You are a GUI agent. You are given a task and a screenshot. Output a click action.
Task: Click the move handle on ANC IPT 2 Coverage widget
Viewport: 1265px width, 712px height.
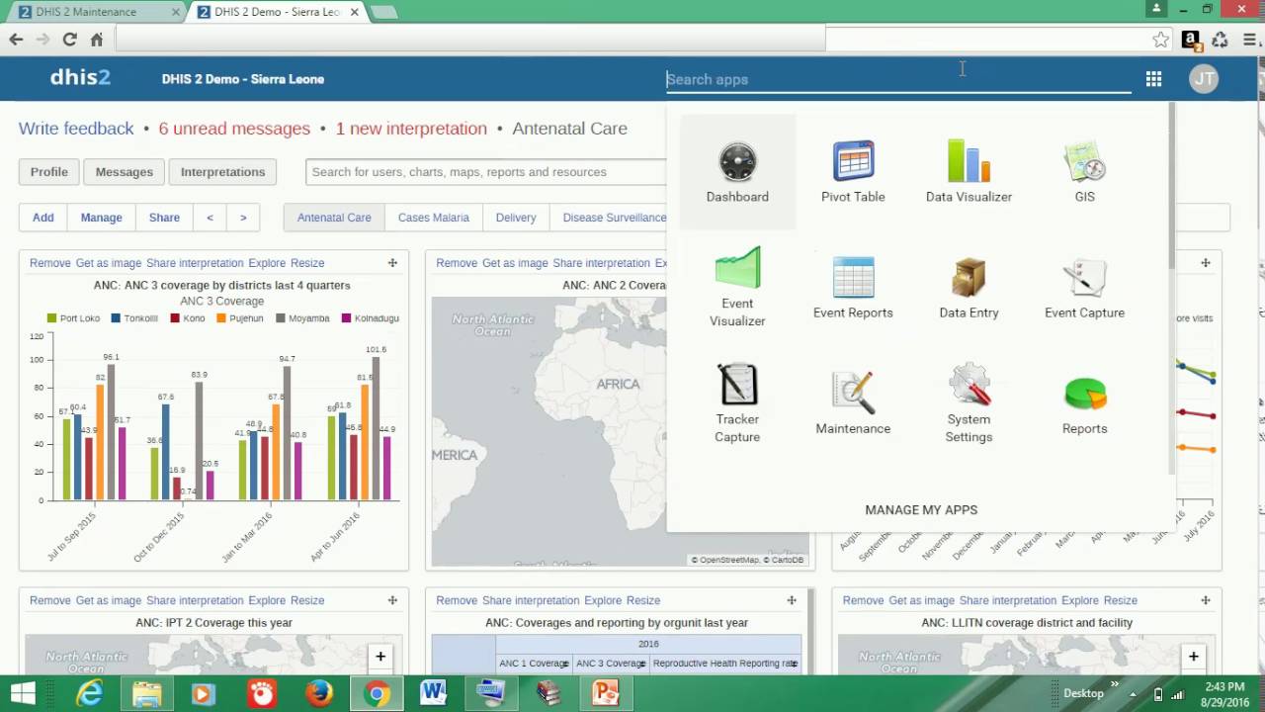[x=392, y=600]
